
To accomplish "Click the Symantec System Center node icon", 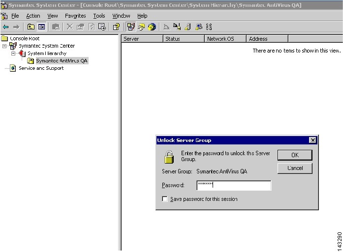I will 13,46.
